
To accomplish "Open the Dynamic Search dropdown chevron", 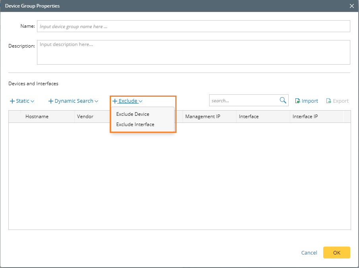I will tap(97, 101).
